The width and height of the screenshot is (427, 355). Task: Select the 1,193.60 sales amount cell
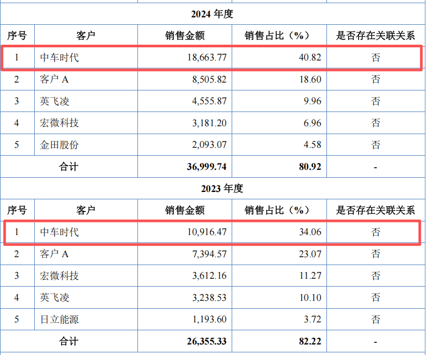point(206,319)
